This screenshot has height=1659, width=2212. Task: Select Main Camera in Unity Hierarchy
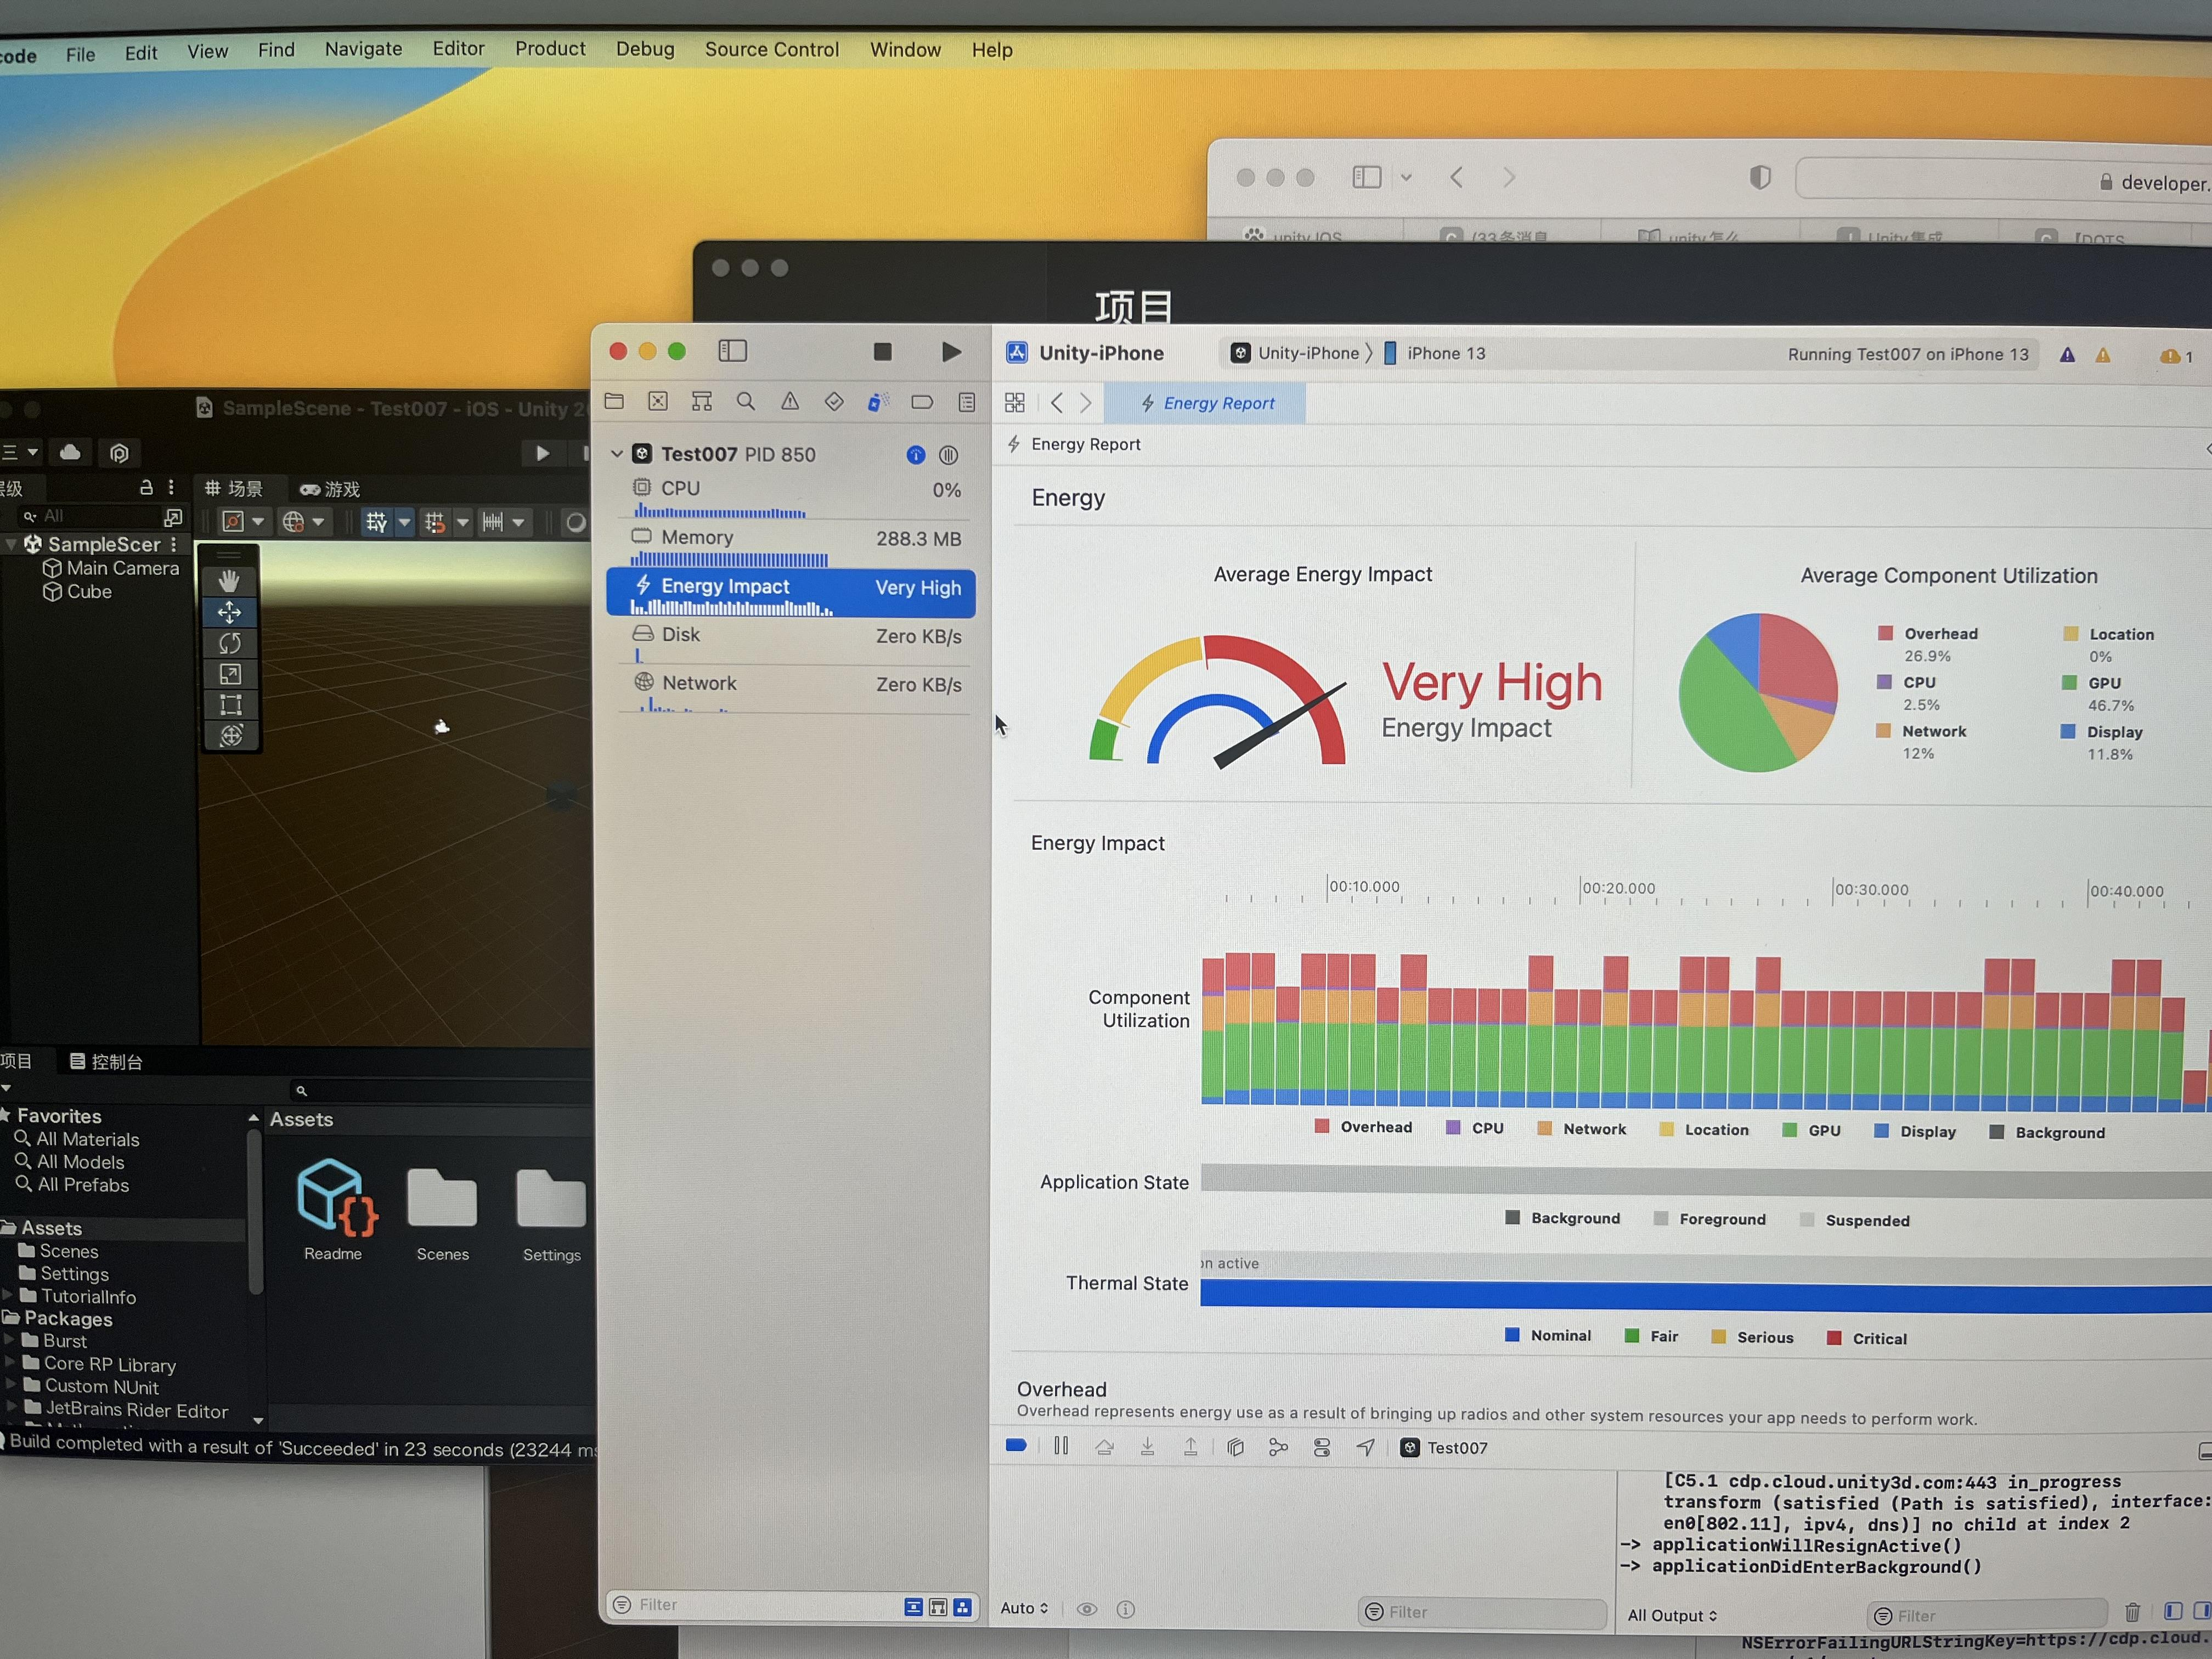coord(111,568)
